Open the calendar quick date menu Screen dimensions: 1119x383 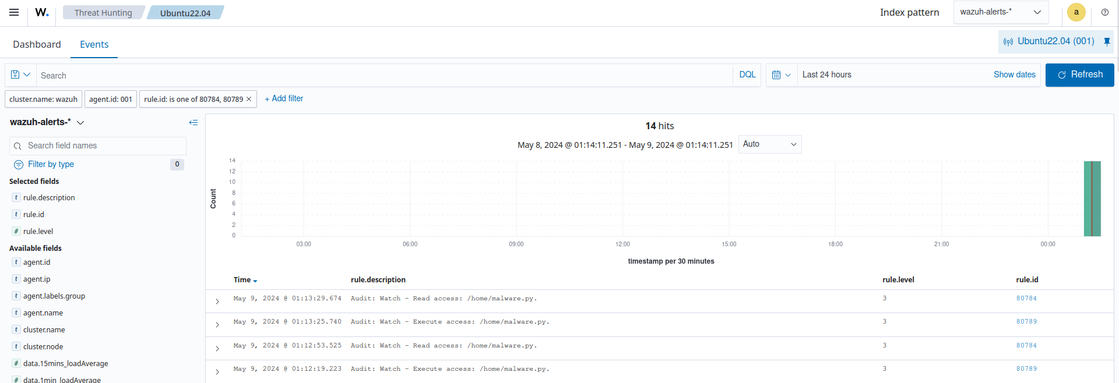pyautogui.click(x=781, y=75)
